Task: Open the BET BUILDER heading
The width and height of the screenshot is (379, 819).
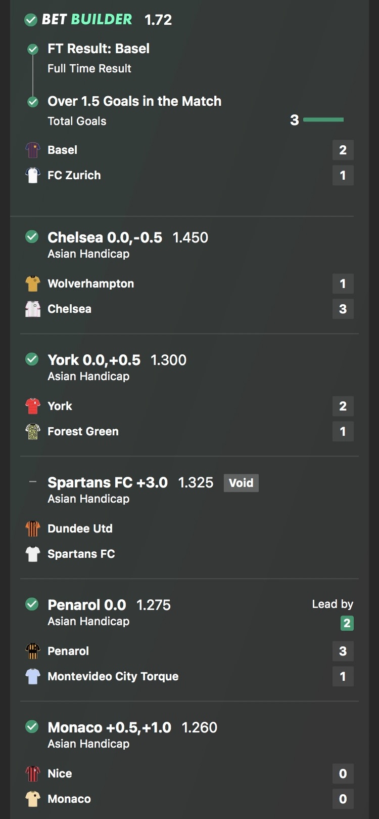Action: (x=86, y=20)
